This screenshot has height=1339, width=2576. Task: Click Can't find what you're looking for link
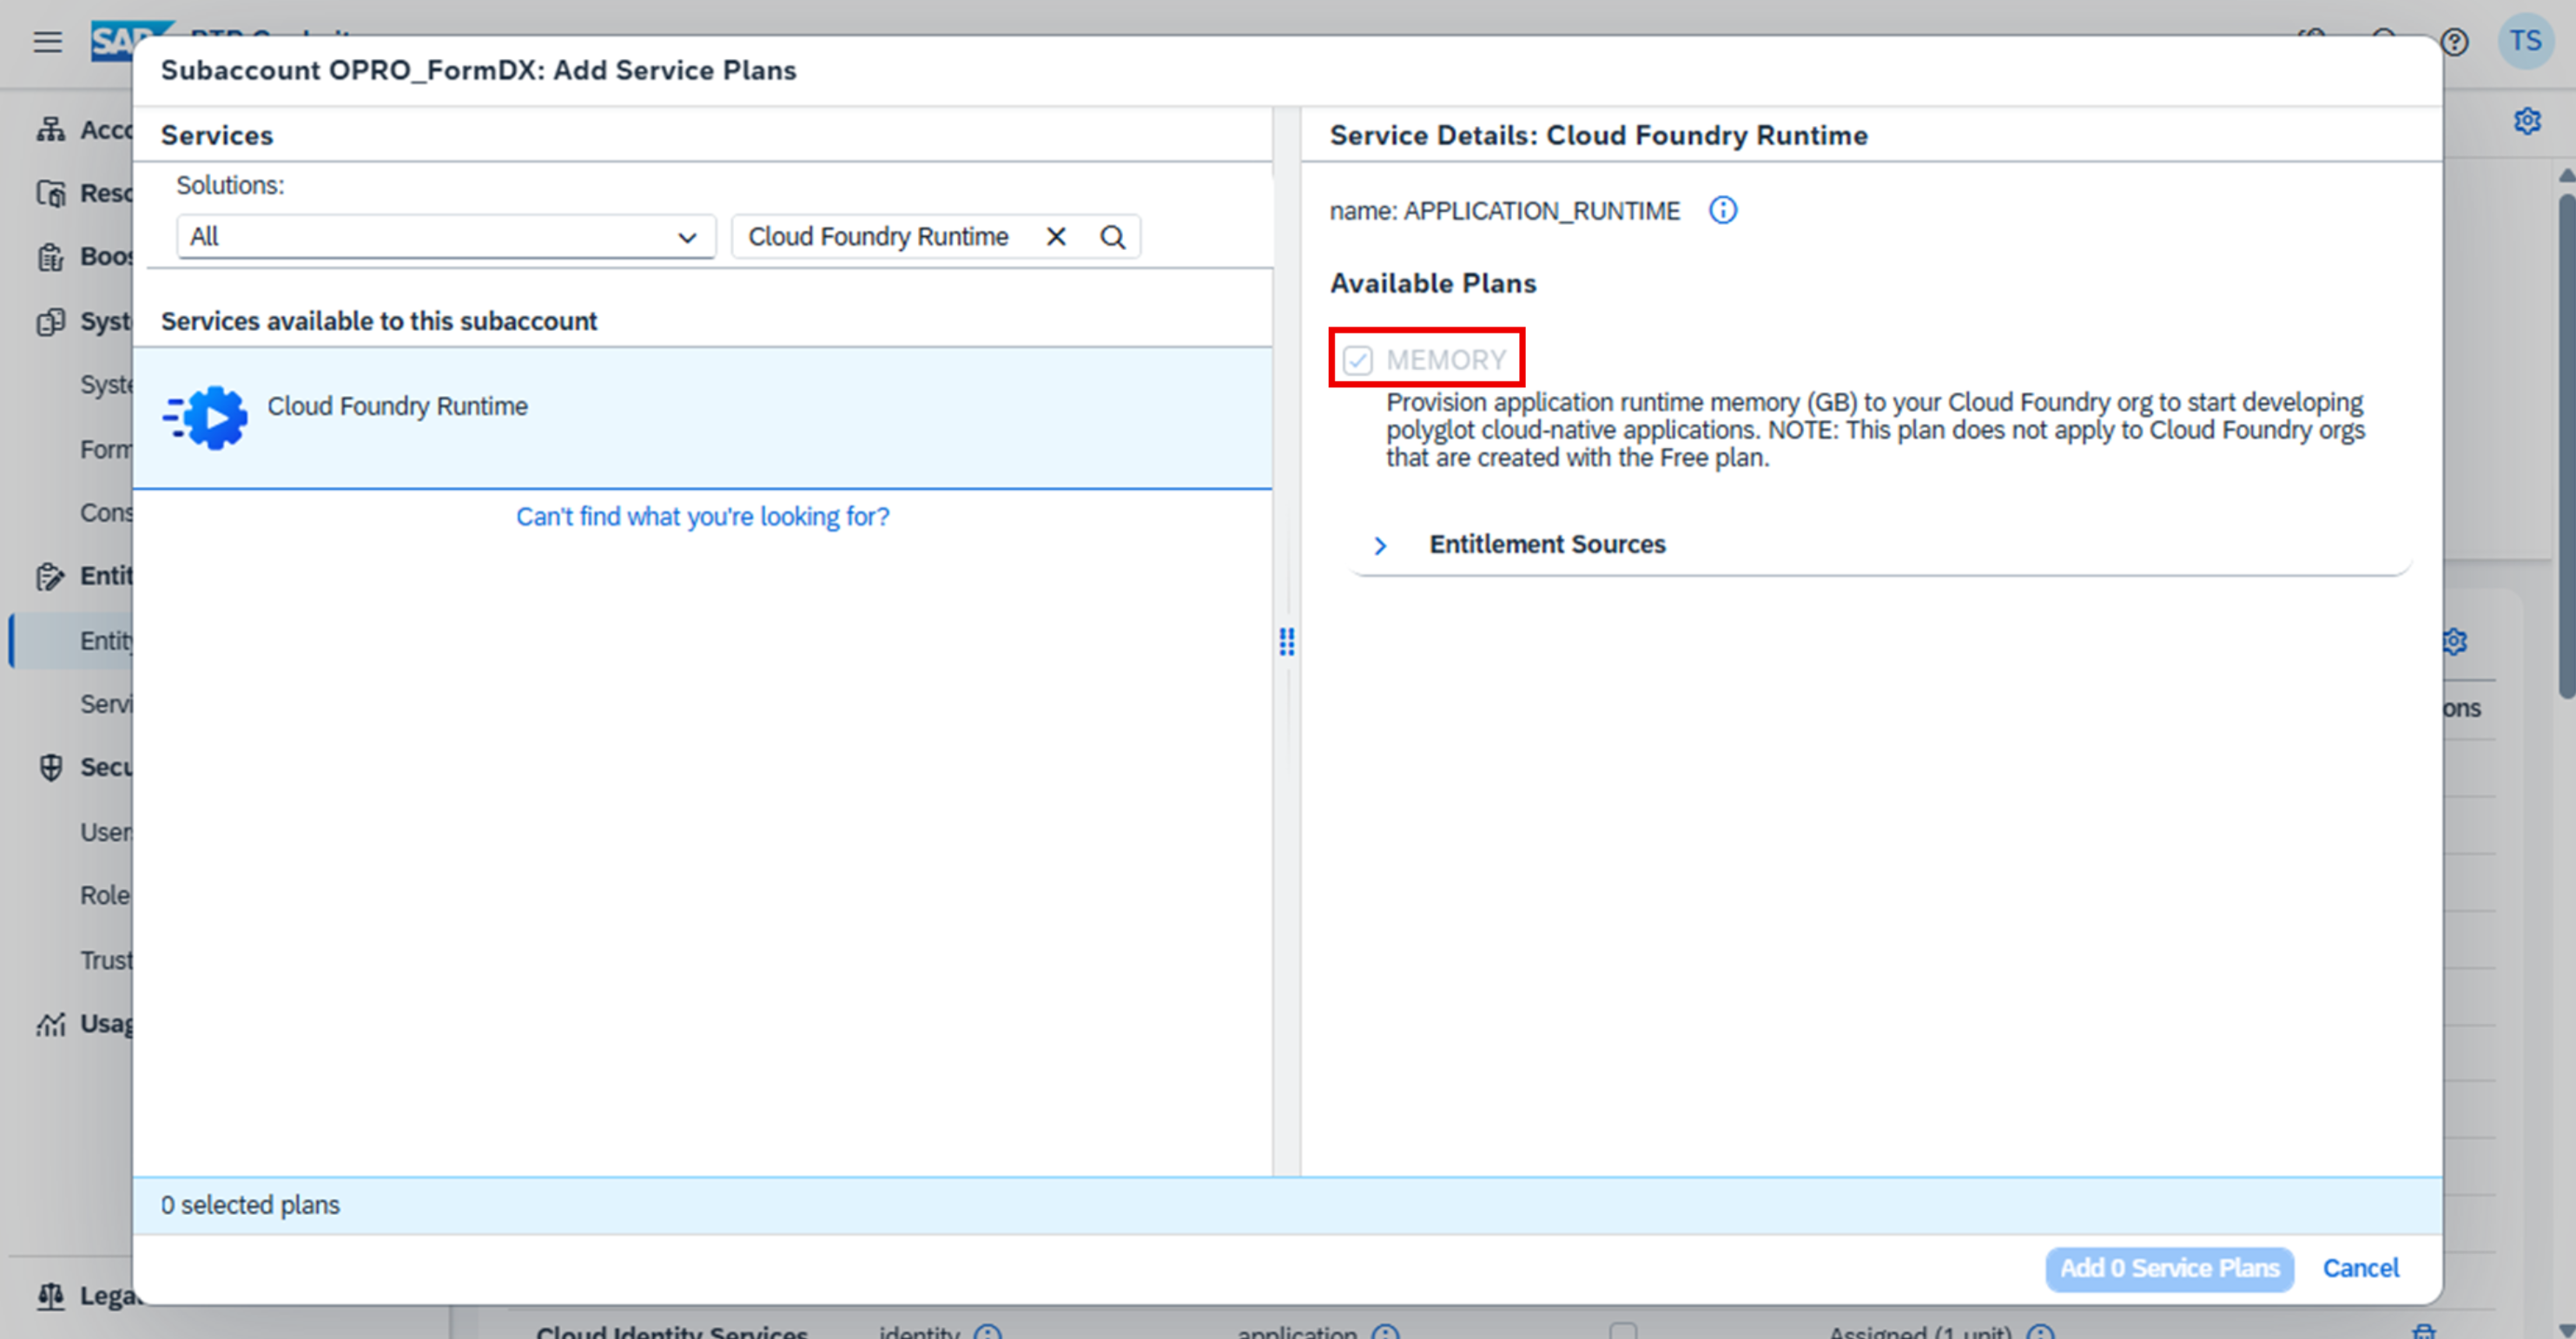click(702, 516)
